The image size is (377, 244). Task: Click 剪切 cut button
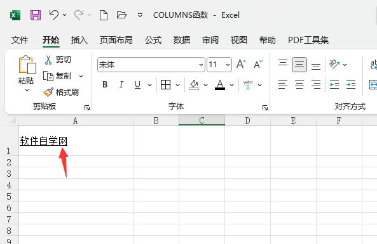[x=58, y=60]
